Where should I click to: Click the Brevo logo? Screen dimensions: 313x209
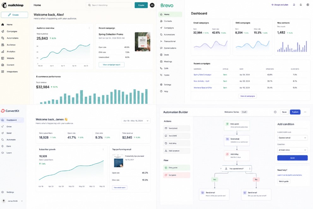click(167, 5)
